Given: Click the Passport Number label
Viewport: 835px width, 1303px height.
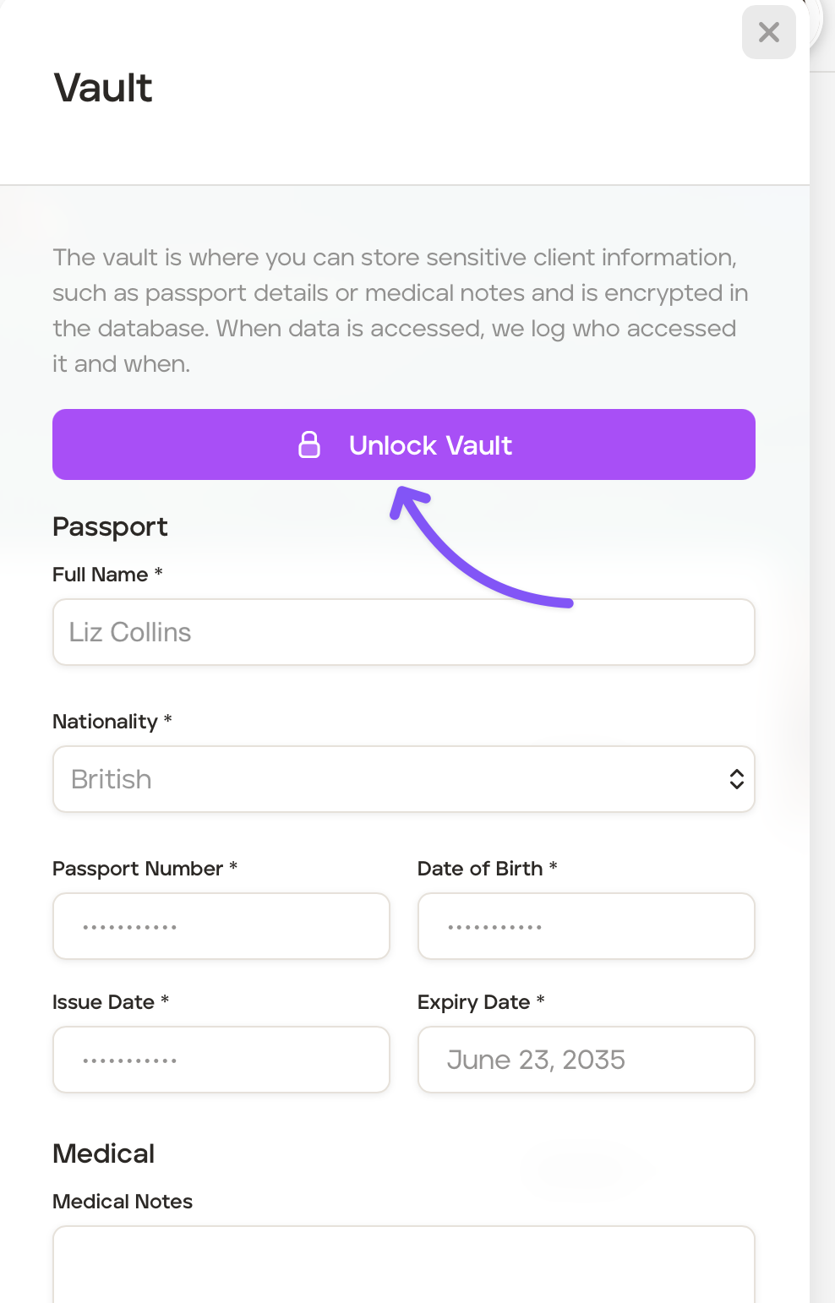Looking at the screenshot, I should coord(138,869).
